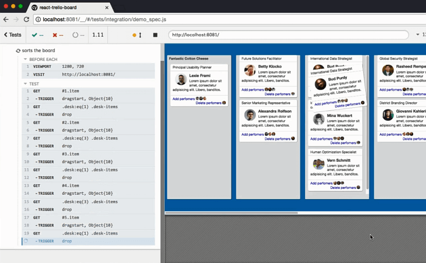Screen dimensions: 426x263
Task: Click the horizontal scrollbar under the board
Action: coord(232,213)
